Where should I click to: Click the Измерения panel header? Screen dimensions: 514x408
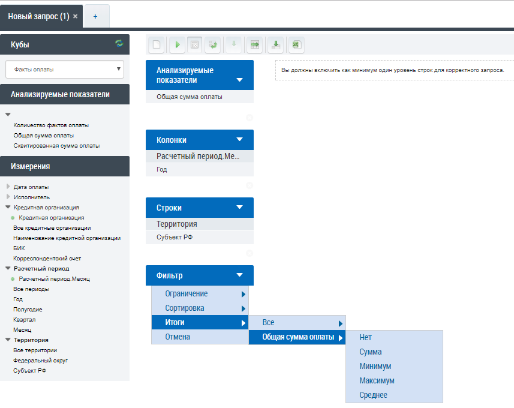click(x=65, y=166)
